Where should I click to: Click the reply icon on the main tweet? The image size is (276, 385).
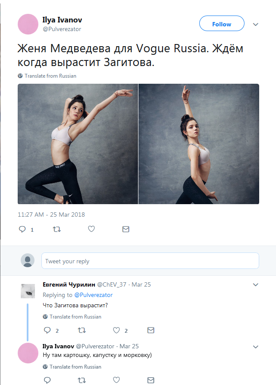click(x=22, y=229)
